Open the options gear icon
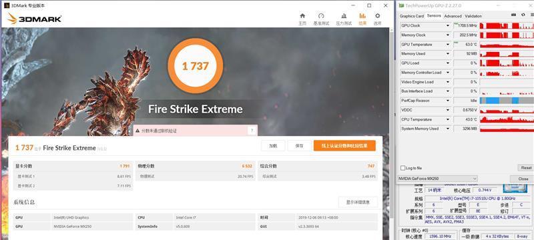This screenshot has width=534, height=240. [x=377, y=16]
